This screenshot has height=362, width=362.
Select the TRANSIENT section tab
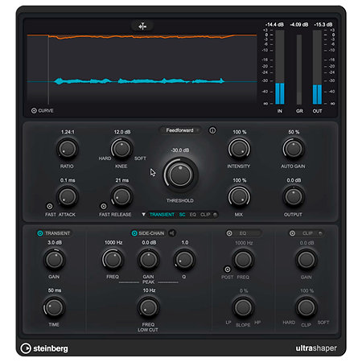(x=162, y=215)
